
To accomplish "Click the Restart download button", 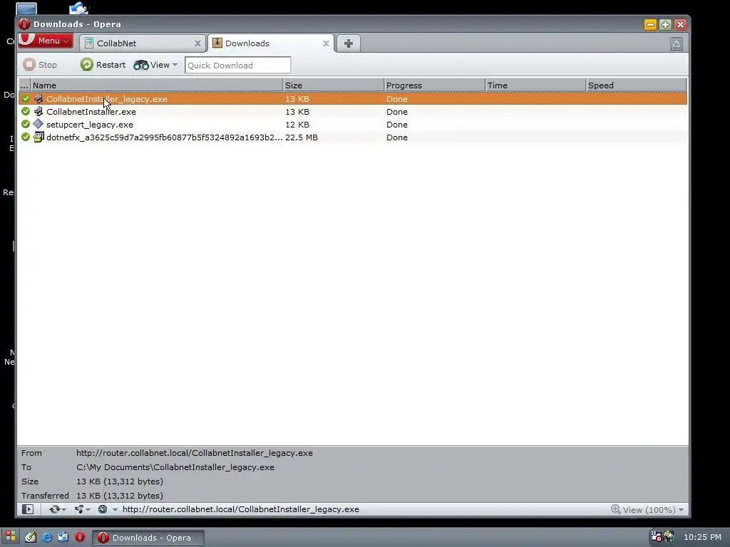I will click(x=103, y=65).
